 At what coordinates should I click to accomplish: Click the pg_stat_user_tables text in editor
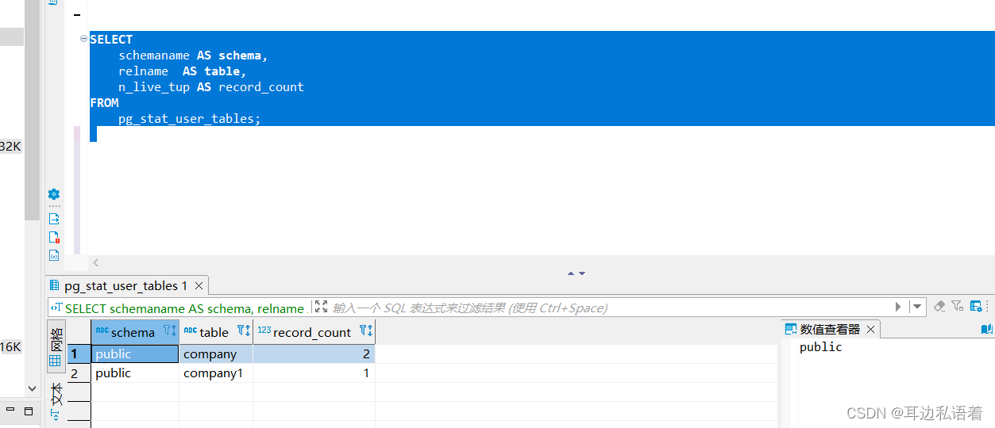189,119
